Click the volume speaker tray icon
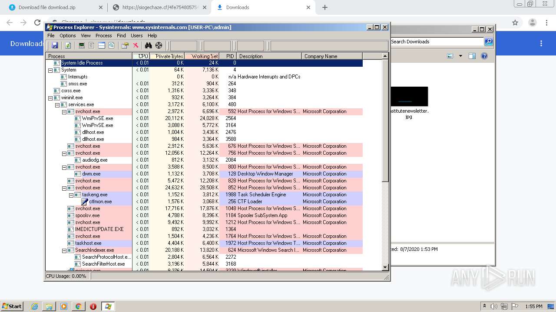Screen dimensions: 556x312 point(494,306)
